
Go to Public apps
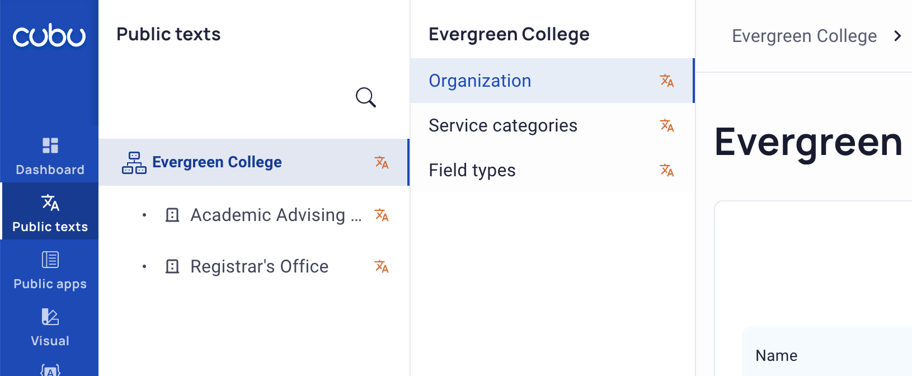50,270
